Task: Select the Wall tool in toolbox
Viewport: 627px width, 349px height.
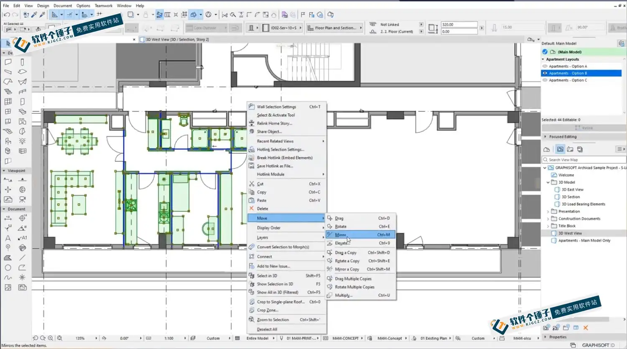Action: [8, 62]
